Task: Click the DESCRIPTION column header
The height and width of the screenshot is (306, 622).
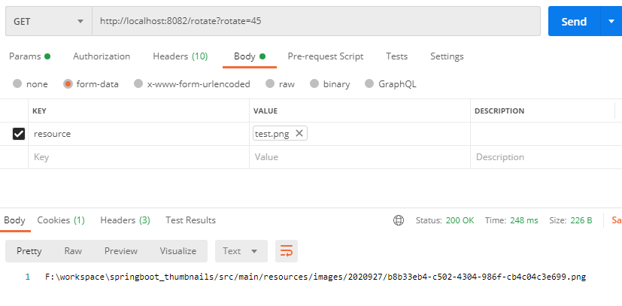Action: coord(499,111)
